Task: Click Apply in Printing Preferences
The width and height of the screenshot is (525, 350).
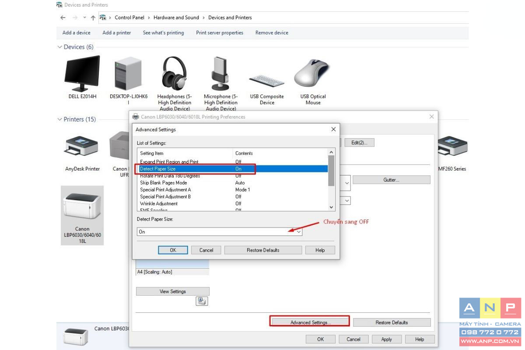Action: [x=387, y=339]
